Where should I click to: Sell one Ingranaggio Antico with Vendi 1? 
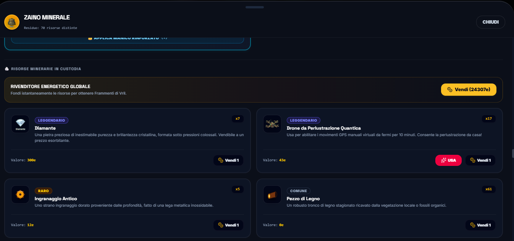(228, 225)
